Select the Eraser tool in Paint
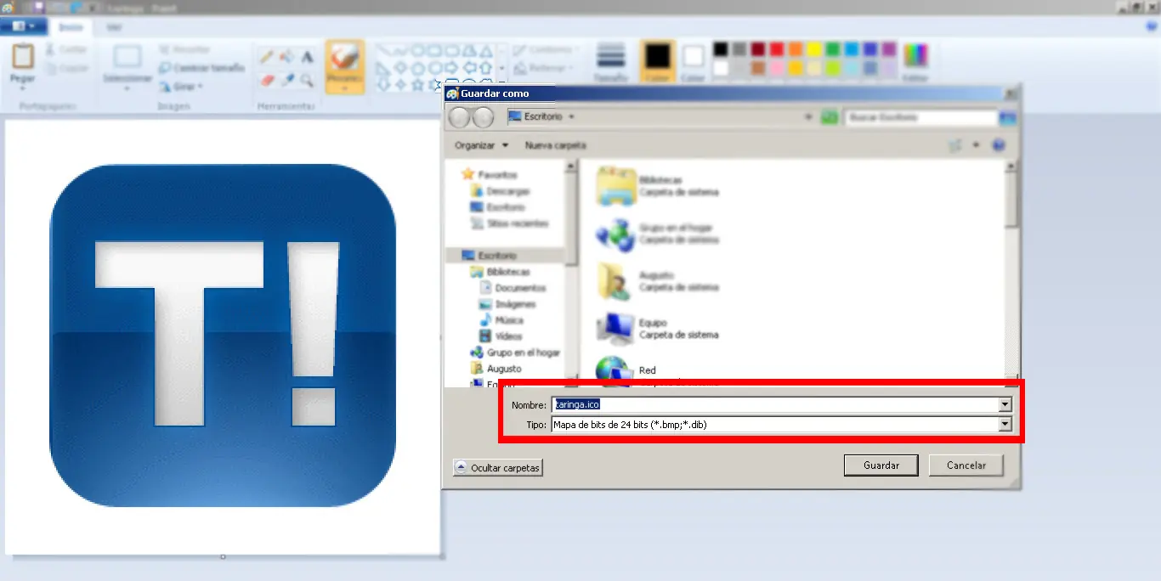Image resolution: width=1161 pixels, height=581 pixels. [x=267, y=81]
